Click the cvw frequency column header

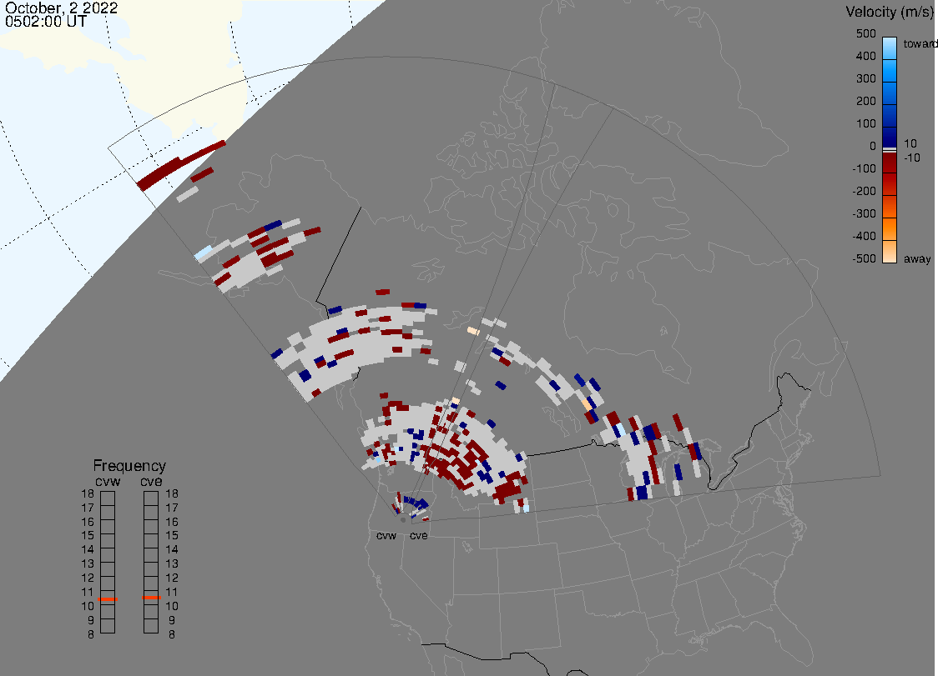tap(108, 482)
